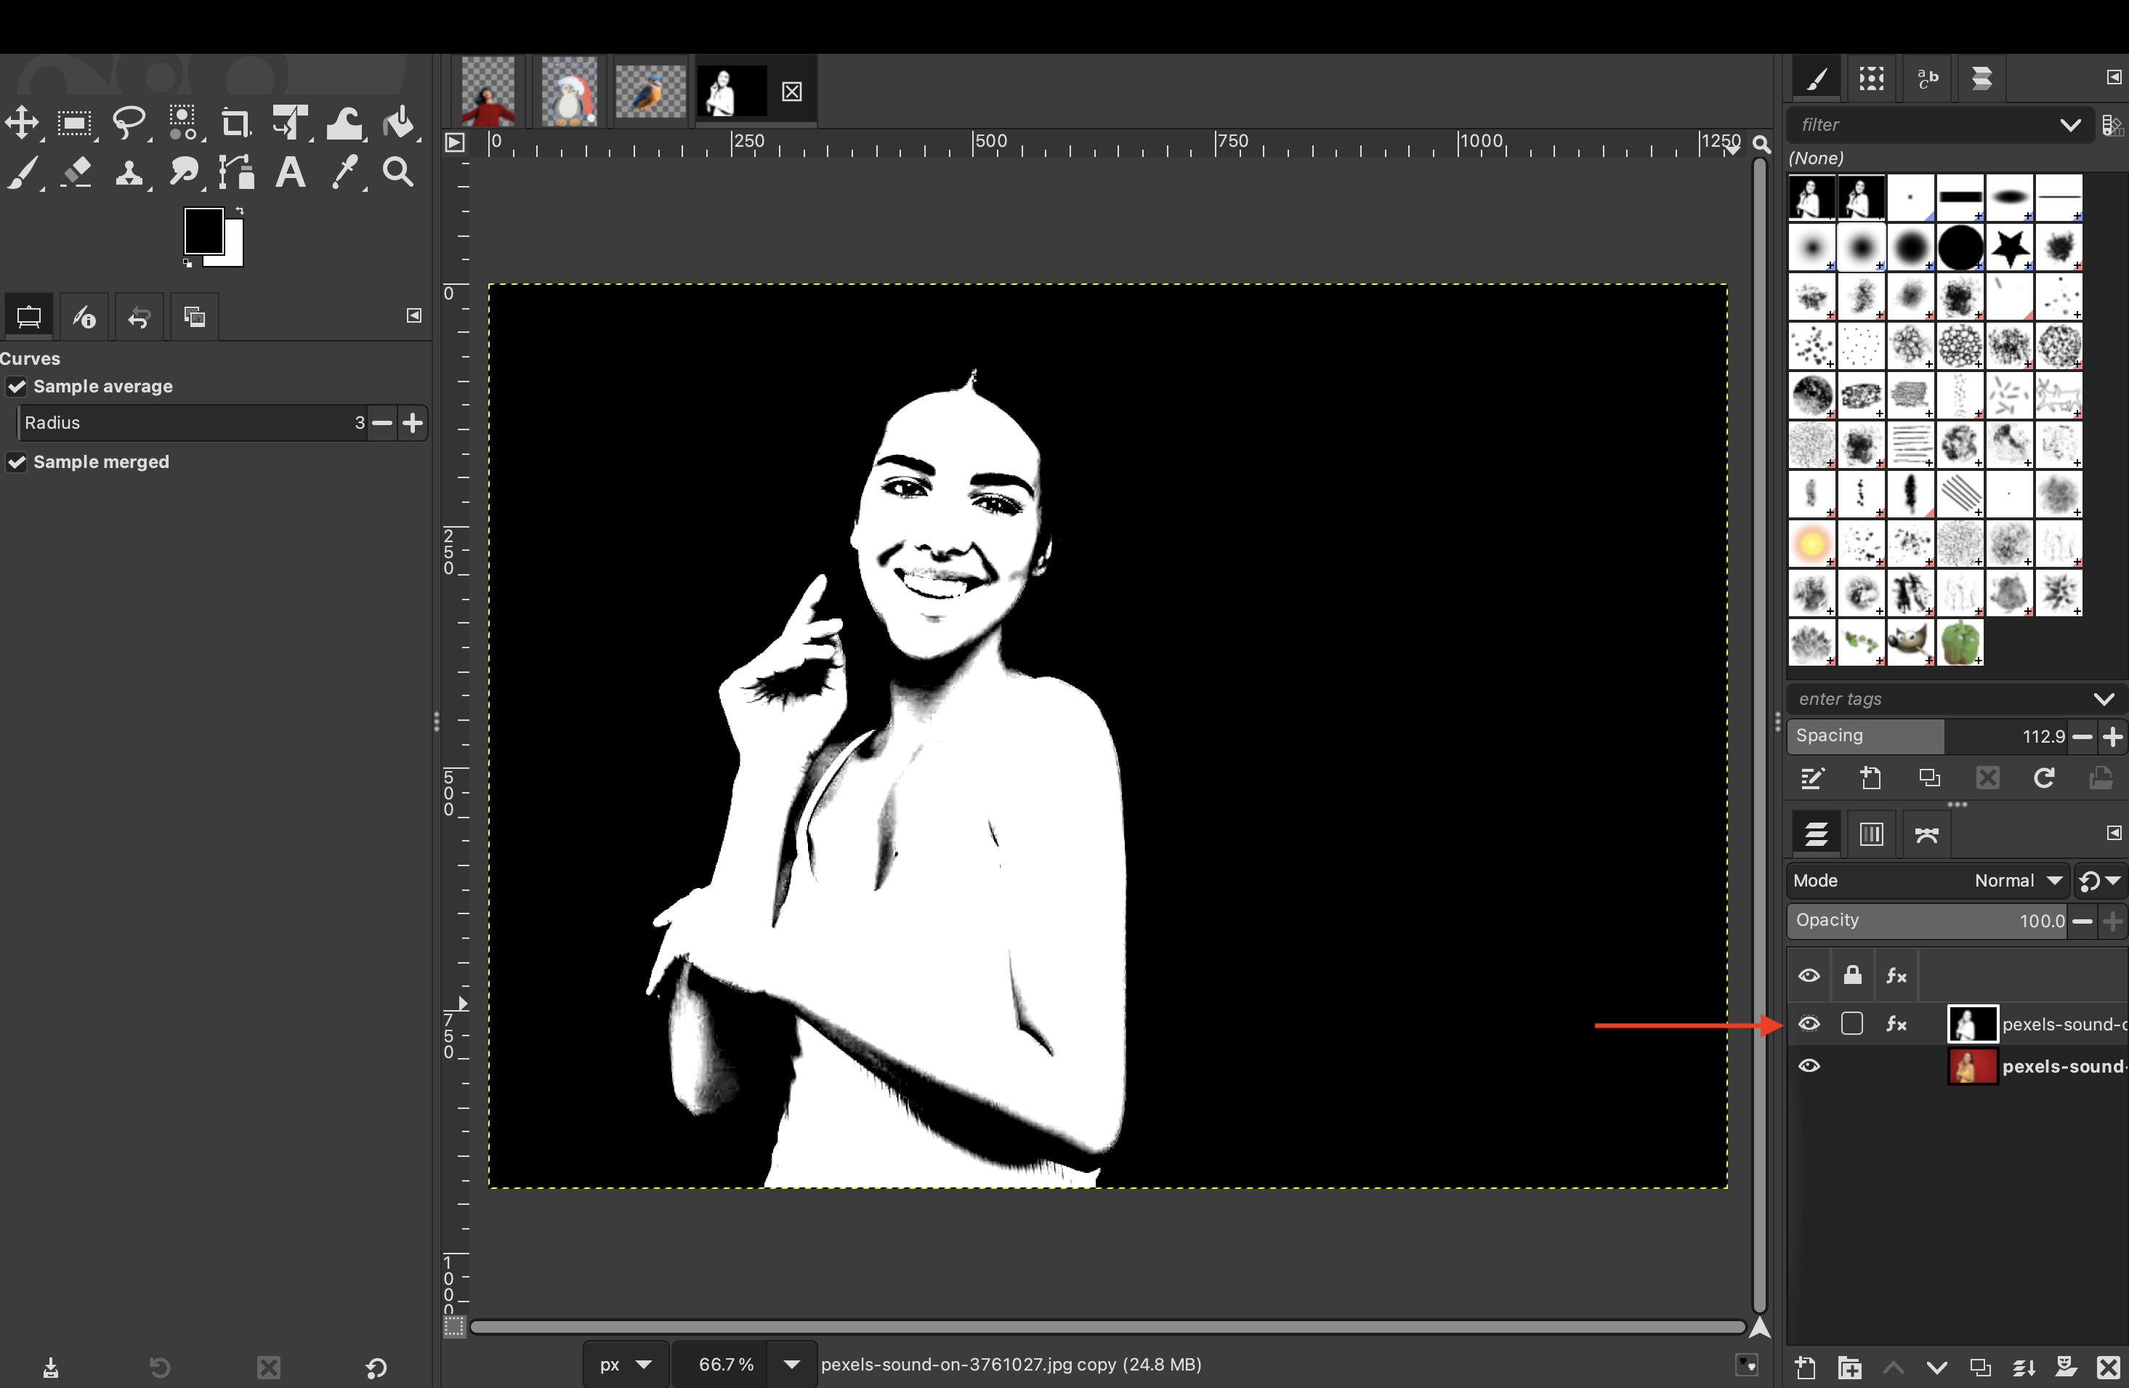Select the Eraser tool
Viewport: 2129px width, 1388px height.
pos(76,172)
